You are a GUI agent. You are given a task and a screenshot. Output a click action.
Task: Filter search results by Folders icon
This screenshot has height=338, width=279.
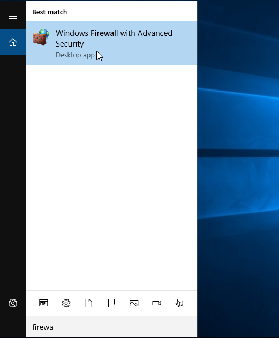(111, 303)
